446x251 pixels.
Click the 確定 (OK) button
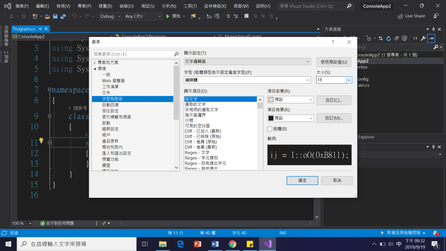[302, 180]
